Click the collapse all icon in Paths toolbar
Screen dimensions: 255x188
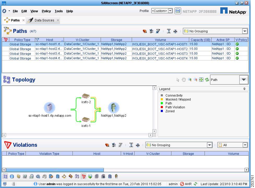pyautogui.click(x=175, y=31)
